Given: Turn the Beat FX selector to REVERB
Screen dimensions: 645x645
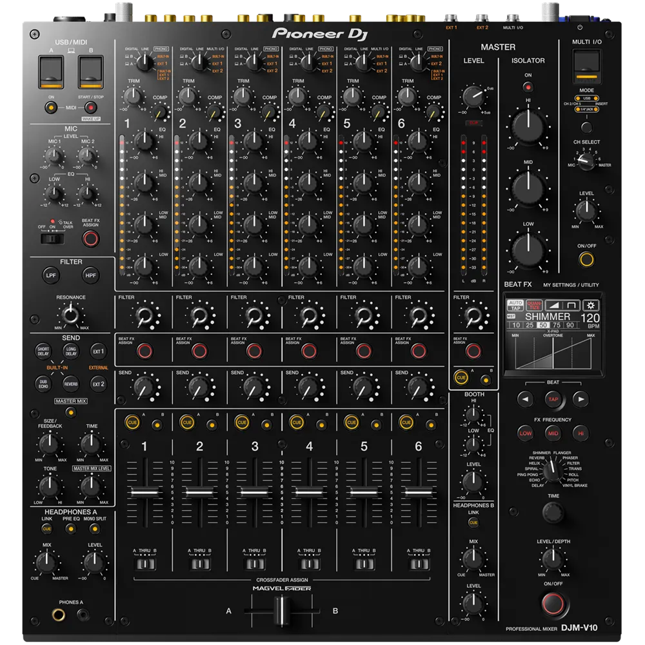Looking at the screenshot, I should point(537,458).
